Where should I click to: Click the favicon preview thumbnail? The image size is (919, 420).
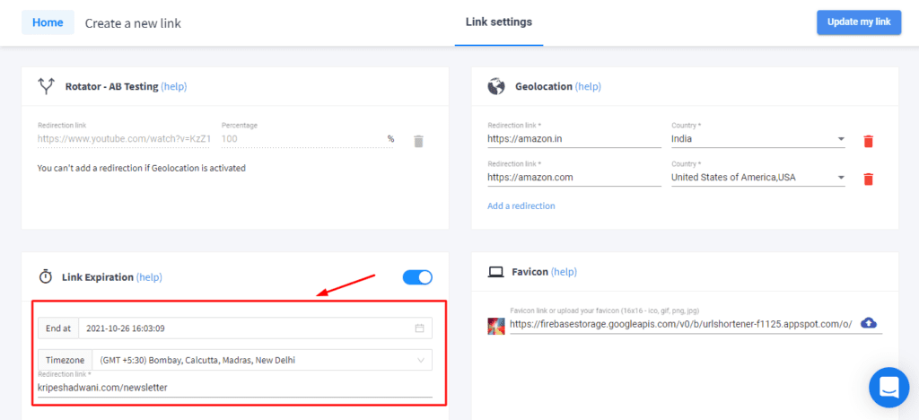(496, 325)
